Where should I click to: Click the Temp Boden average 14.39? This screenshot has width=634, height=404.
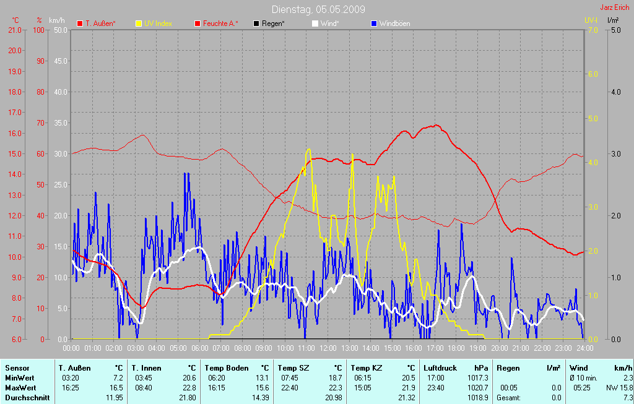261,398
